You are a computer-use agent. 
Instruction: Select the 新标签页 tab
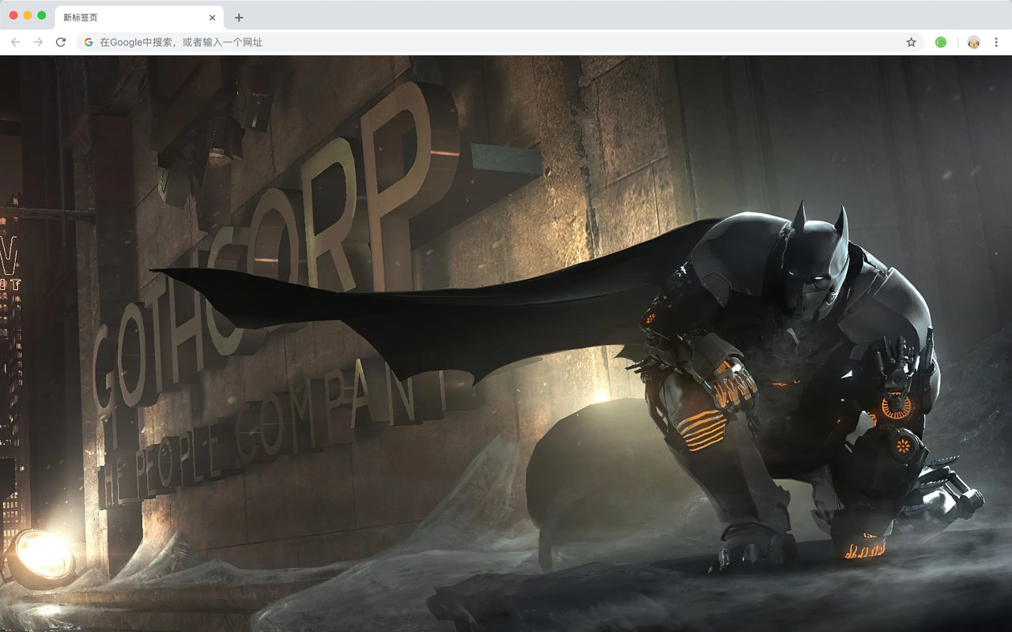tap(139, 17)
